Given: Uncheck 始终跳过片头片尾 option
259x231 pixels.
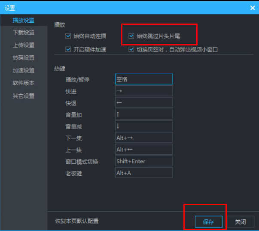Looking at the screenshot, I should (x=132, y=36).
